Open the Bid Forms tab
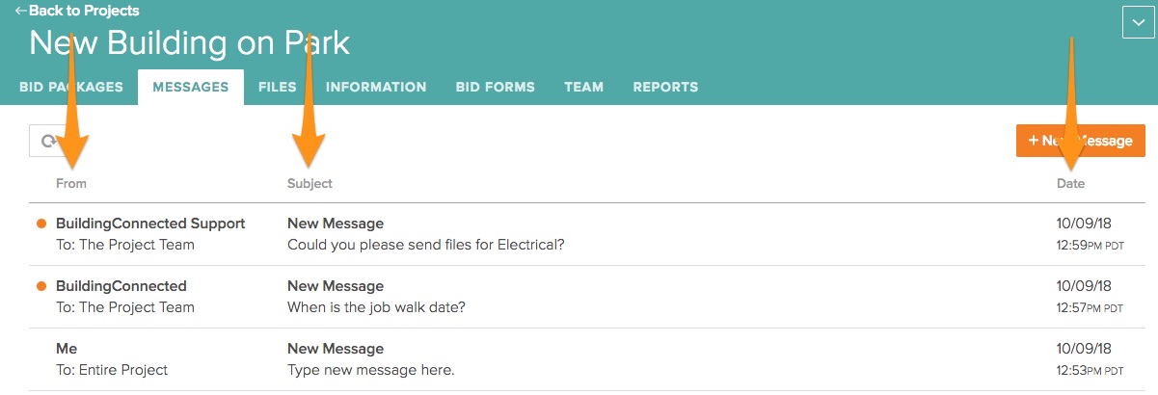Screen dimensions: 1158x395 495,87
